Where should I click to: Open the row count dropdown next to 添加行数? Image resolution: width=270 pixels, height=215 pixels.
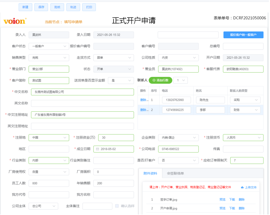(181, 80)
